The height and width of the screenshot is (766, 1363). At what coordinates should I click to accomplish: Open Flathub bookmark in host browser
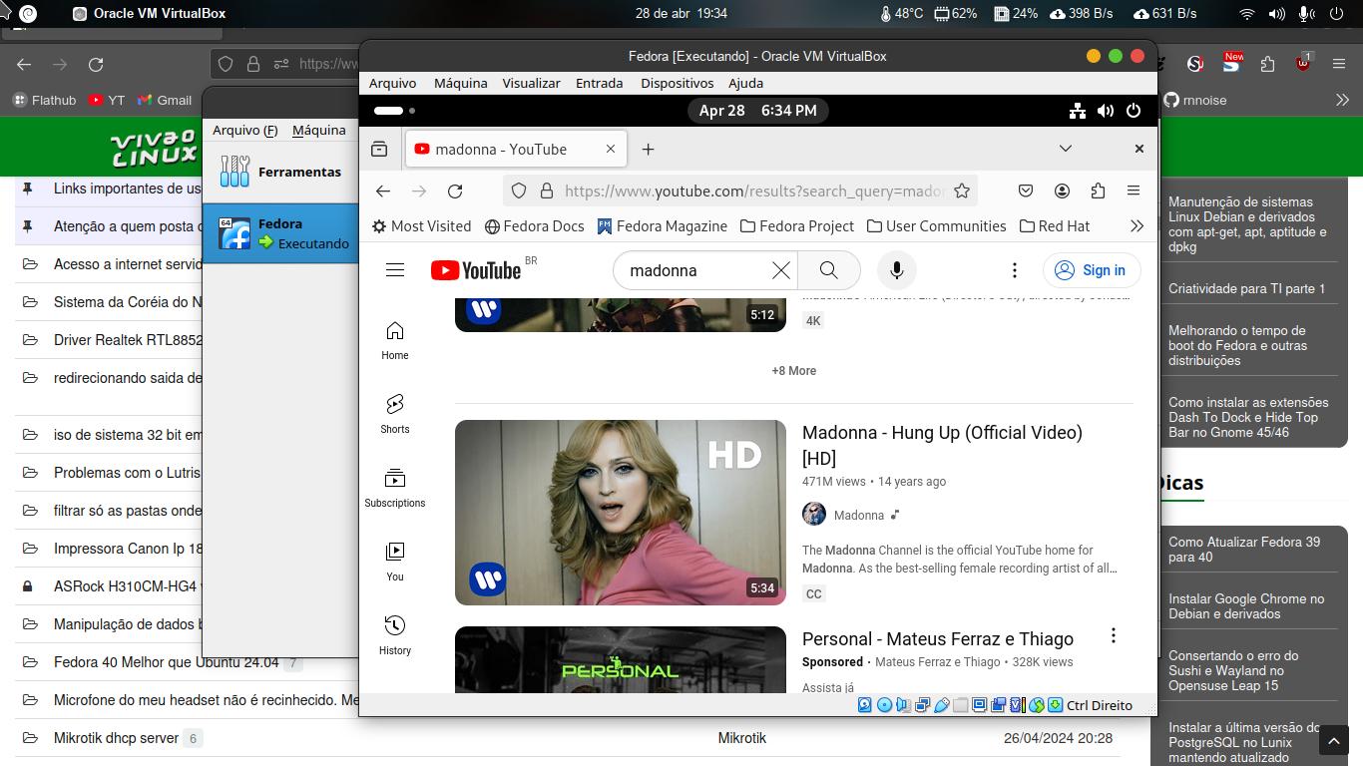44,100
